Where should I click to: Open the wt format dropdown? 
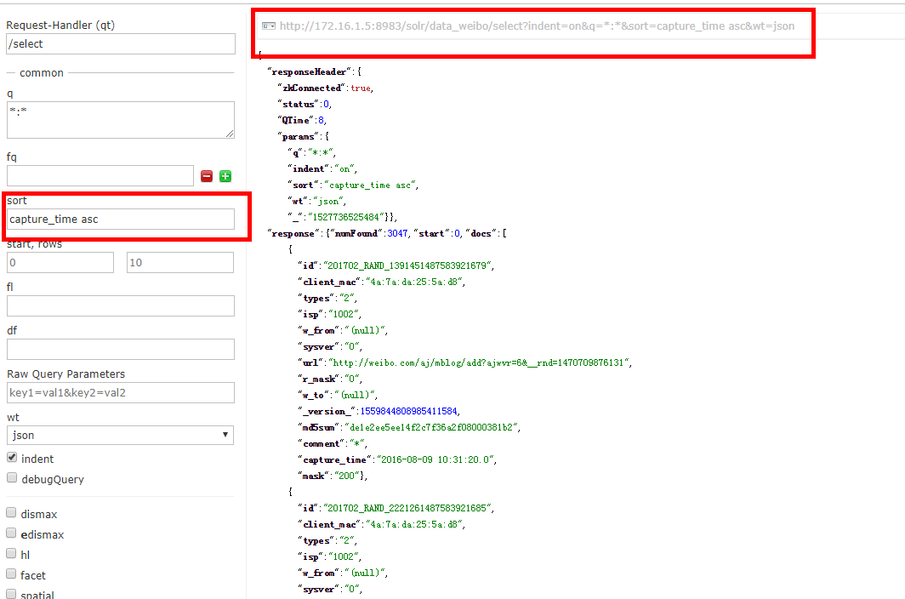tap(120, 435)
